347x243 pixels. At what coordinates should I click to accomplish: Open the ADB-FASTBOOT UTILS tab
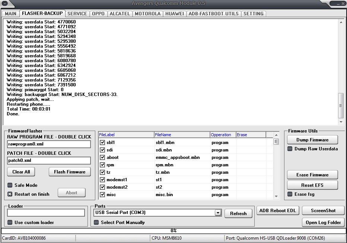214,14
